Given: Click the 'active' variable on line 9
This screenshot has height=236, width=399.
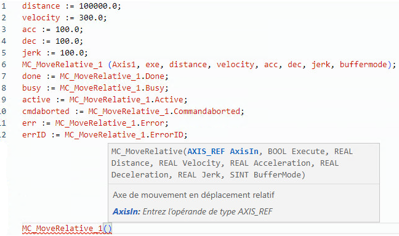Looking at the screenshot, I should point(36,100).
